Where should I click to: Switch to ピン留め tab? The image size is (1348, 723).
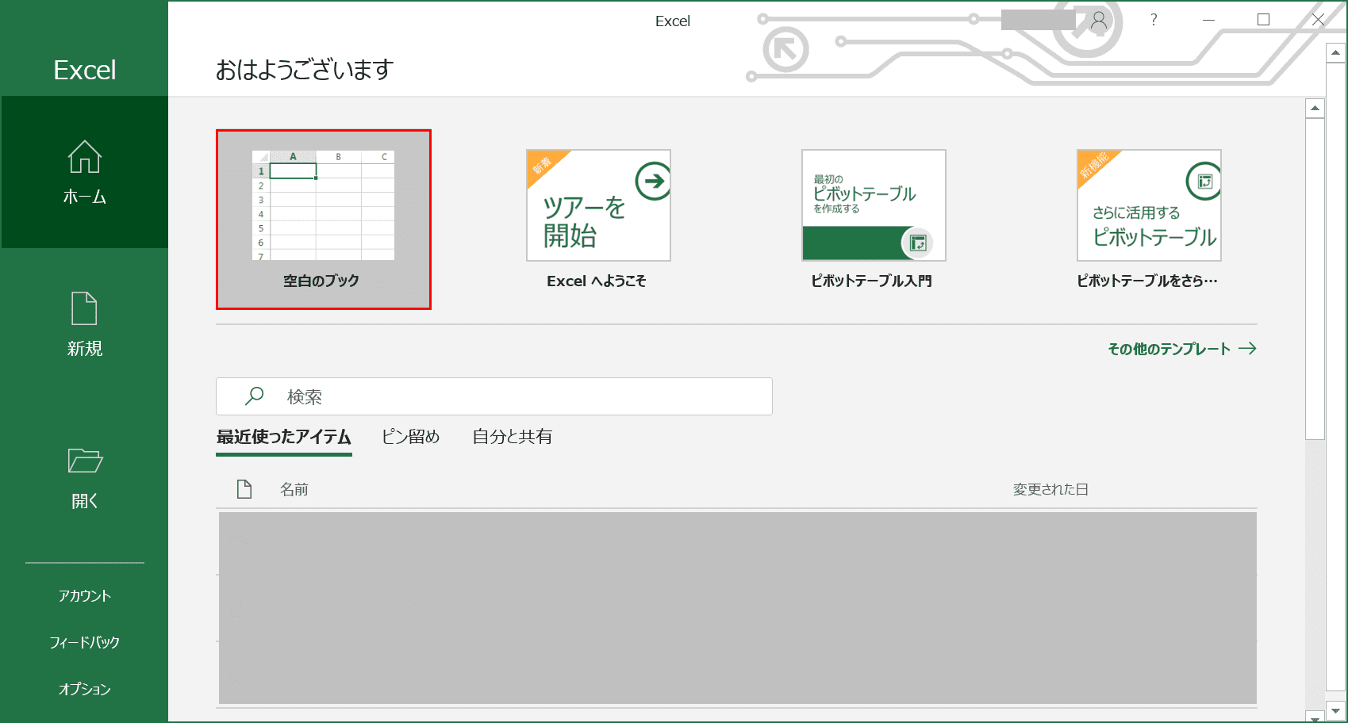411,437
